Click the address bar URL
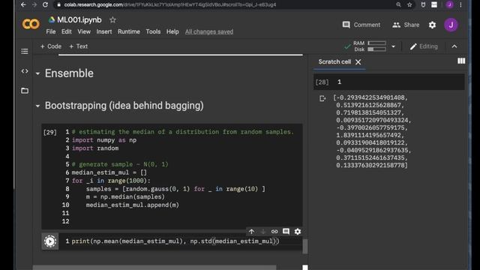480x270 pixels. point(170,4)
